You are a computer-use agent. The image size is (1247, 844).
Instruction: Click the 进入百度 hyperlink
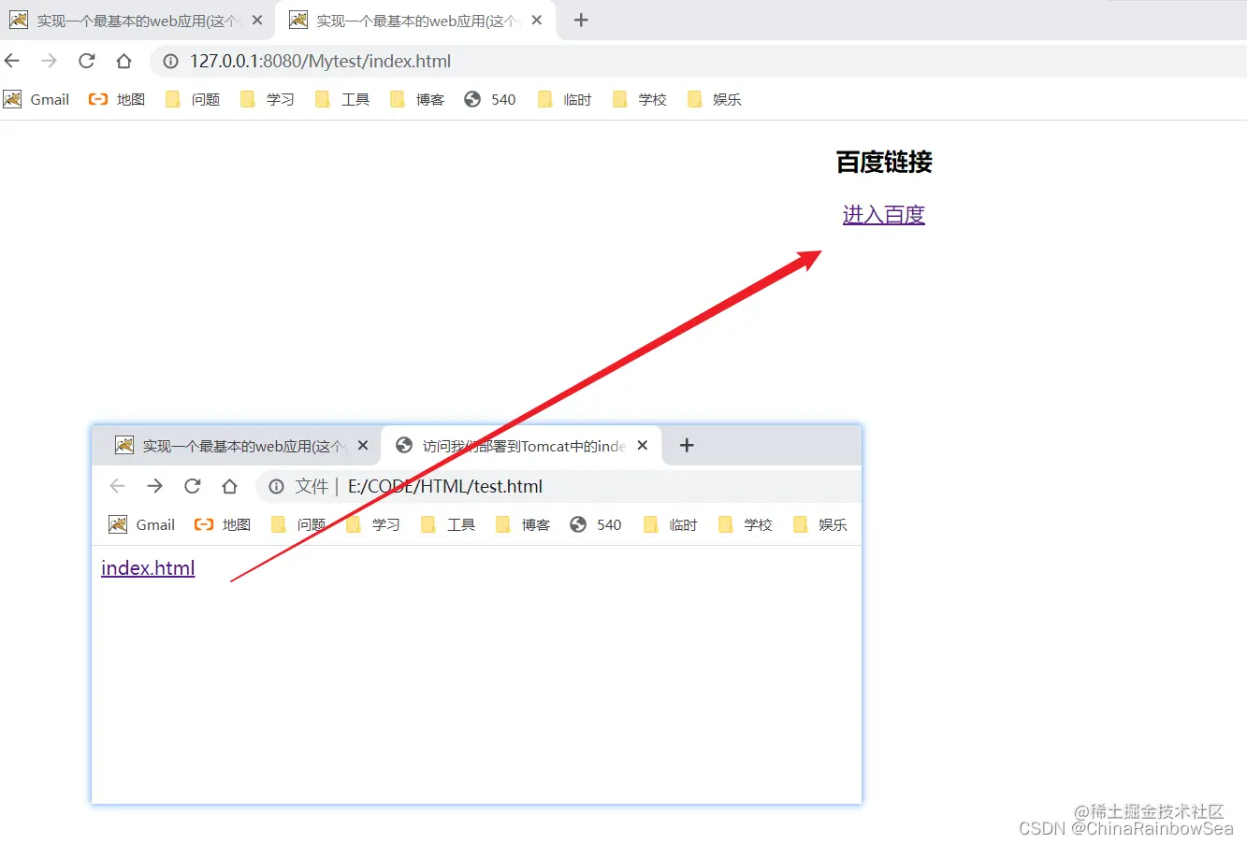[884, 214]
